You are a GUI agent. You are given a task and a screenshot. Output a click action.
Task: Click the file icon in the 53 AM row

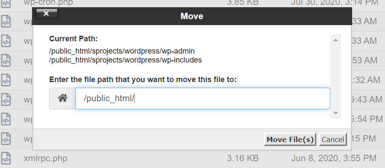[6, 60]
